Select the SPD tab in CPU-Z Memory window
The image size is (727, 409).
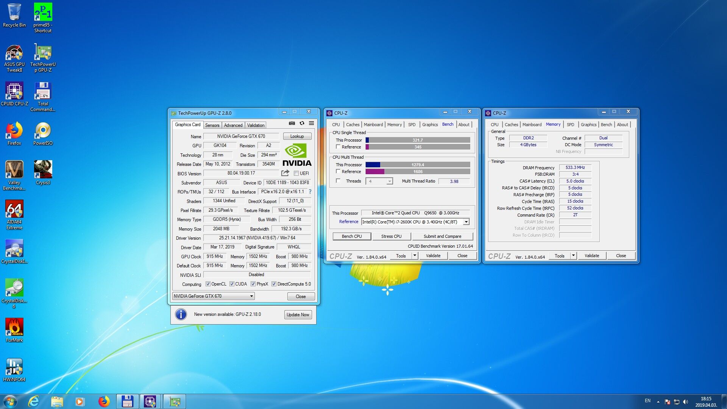tap(571, 125)
